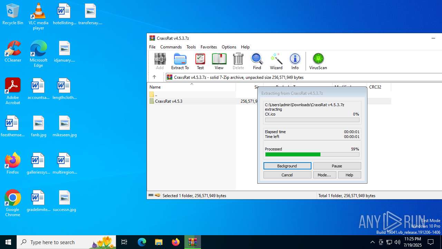Open the Help menu
This screenshot has height=249, width=442.
tap(245, 47)
